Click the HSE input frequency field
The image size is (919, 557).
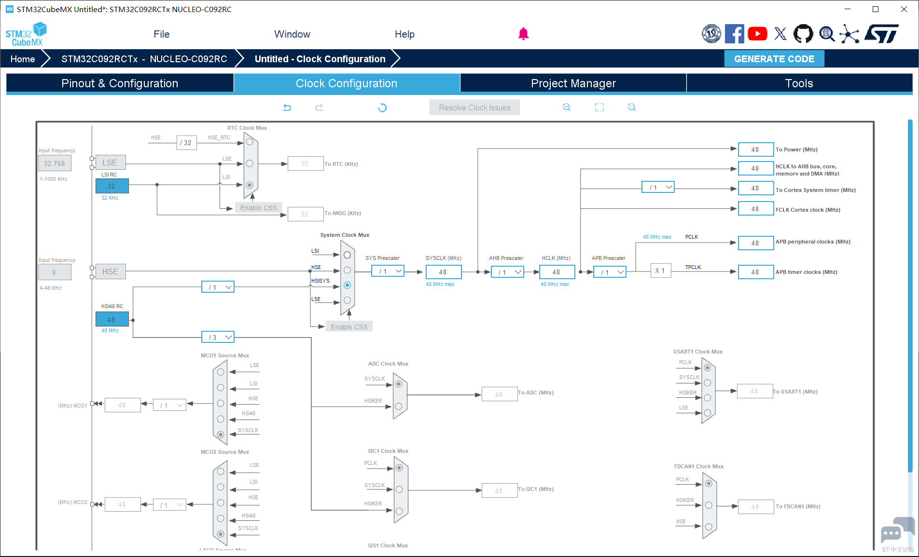(55, 272)
